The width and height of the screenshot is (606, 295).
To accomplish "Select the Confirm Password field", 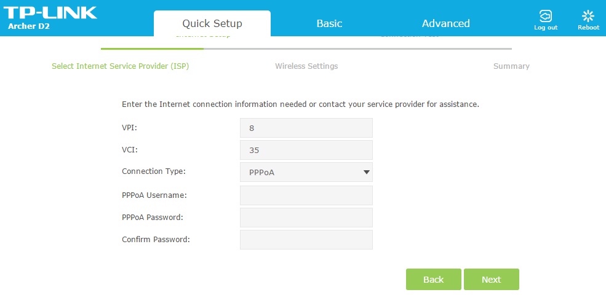I will point(306,240).
